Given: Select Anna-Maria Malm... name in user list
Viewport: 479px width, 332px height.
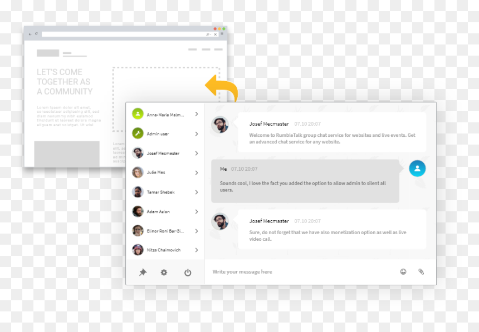Looking at the screenshot, I should [x=165, y=115].
